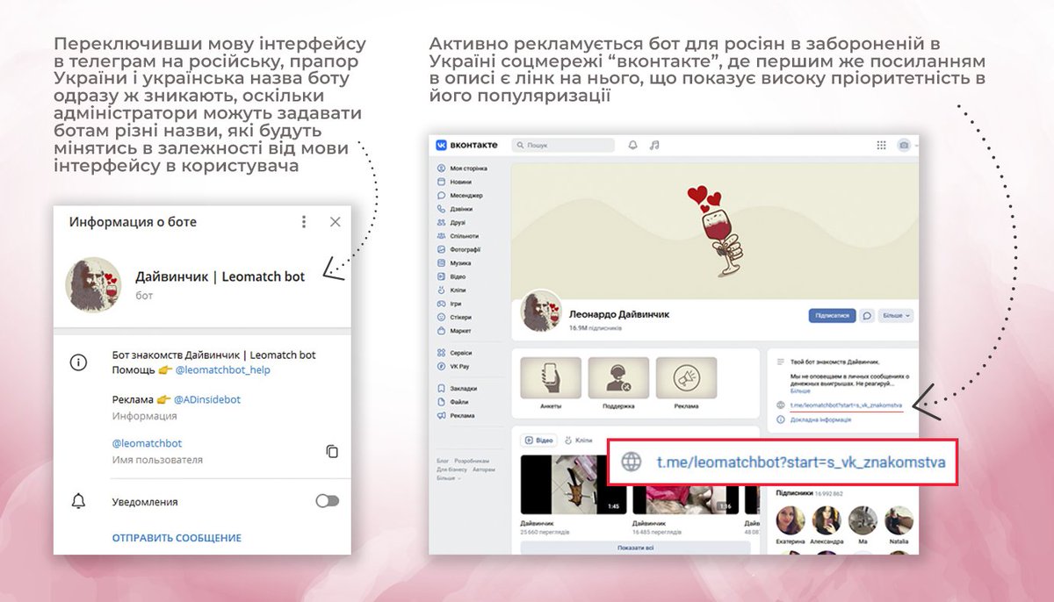Click the info circle icon beside bot description
Viewport: 1054px width, 602px height.
(x=78, y=362)
